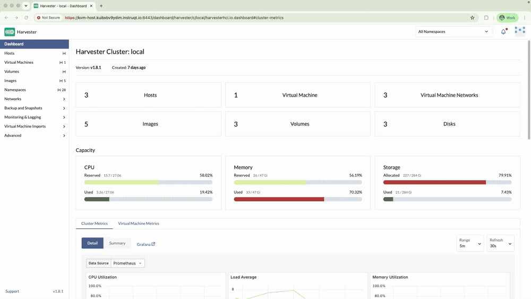Open Virtual Machines in the sidebar
The height and width of the screenshot is (299, 531).
click(x=35, y=62)
